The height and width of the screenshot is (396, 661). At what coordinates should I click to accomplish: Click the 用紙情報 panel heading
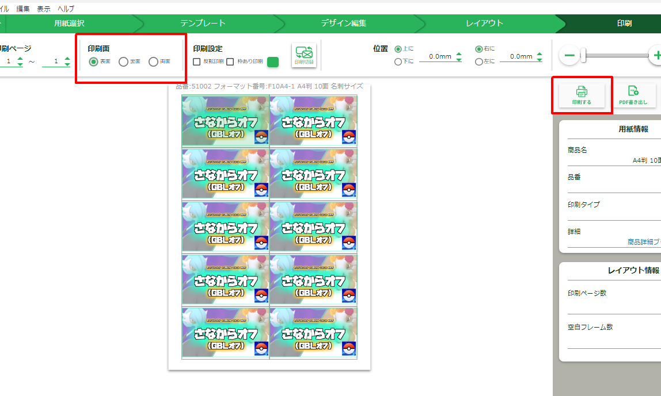pyautogui.click(x=633, y=129)
